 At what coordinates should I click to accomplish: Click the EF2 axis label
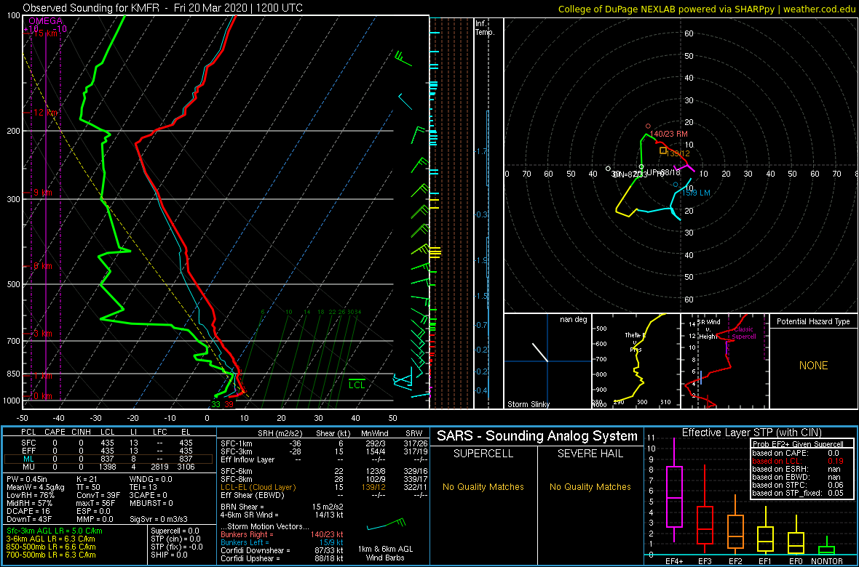pos(735,561)
